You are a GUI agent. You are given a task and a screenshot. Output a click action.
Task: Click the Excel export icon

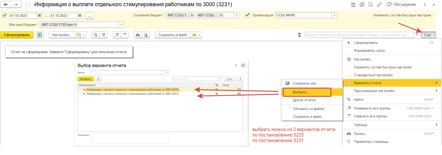pos(39,35)
